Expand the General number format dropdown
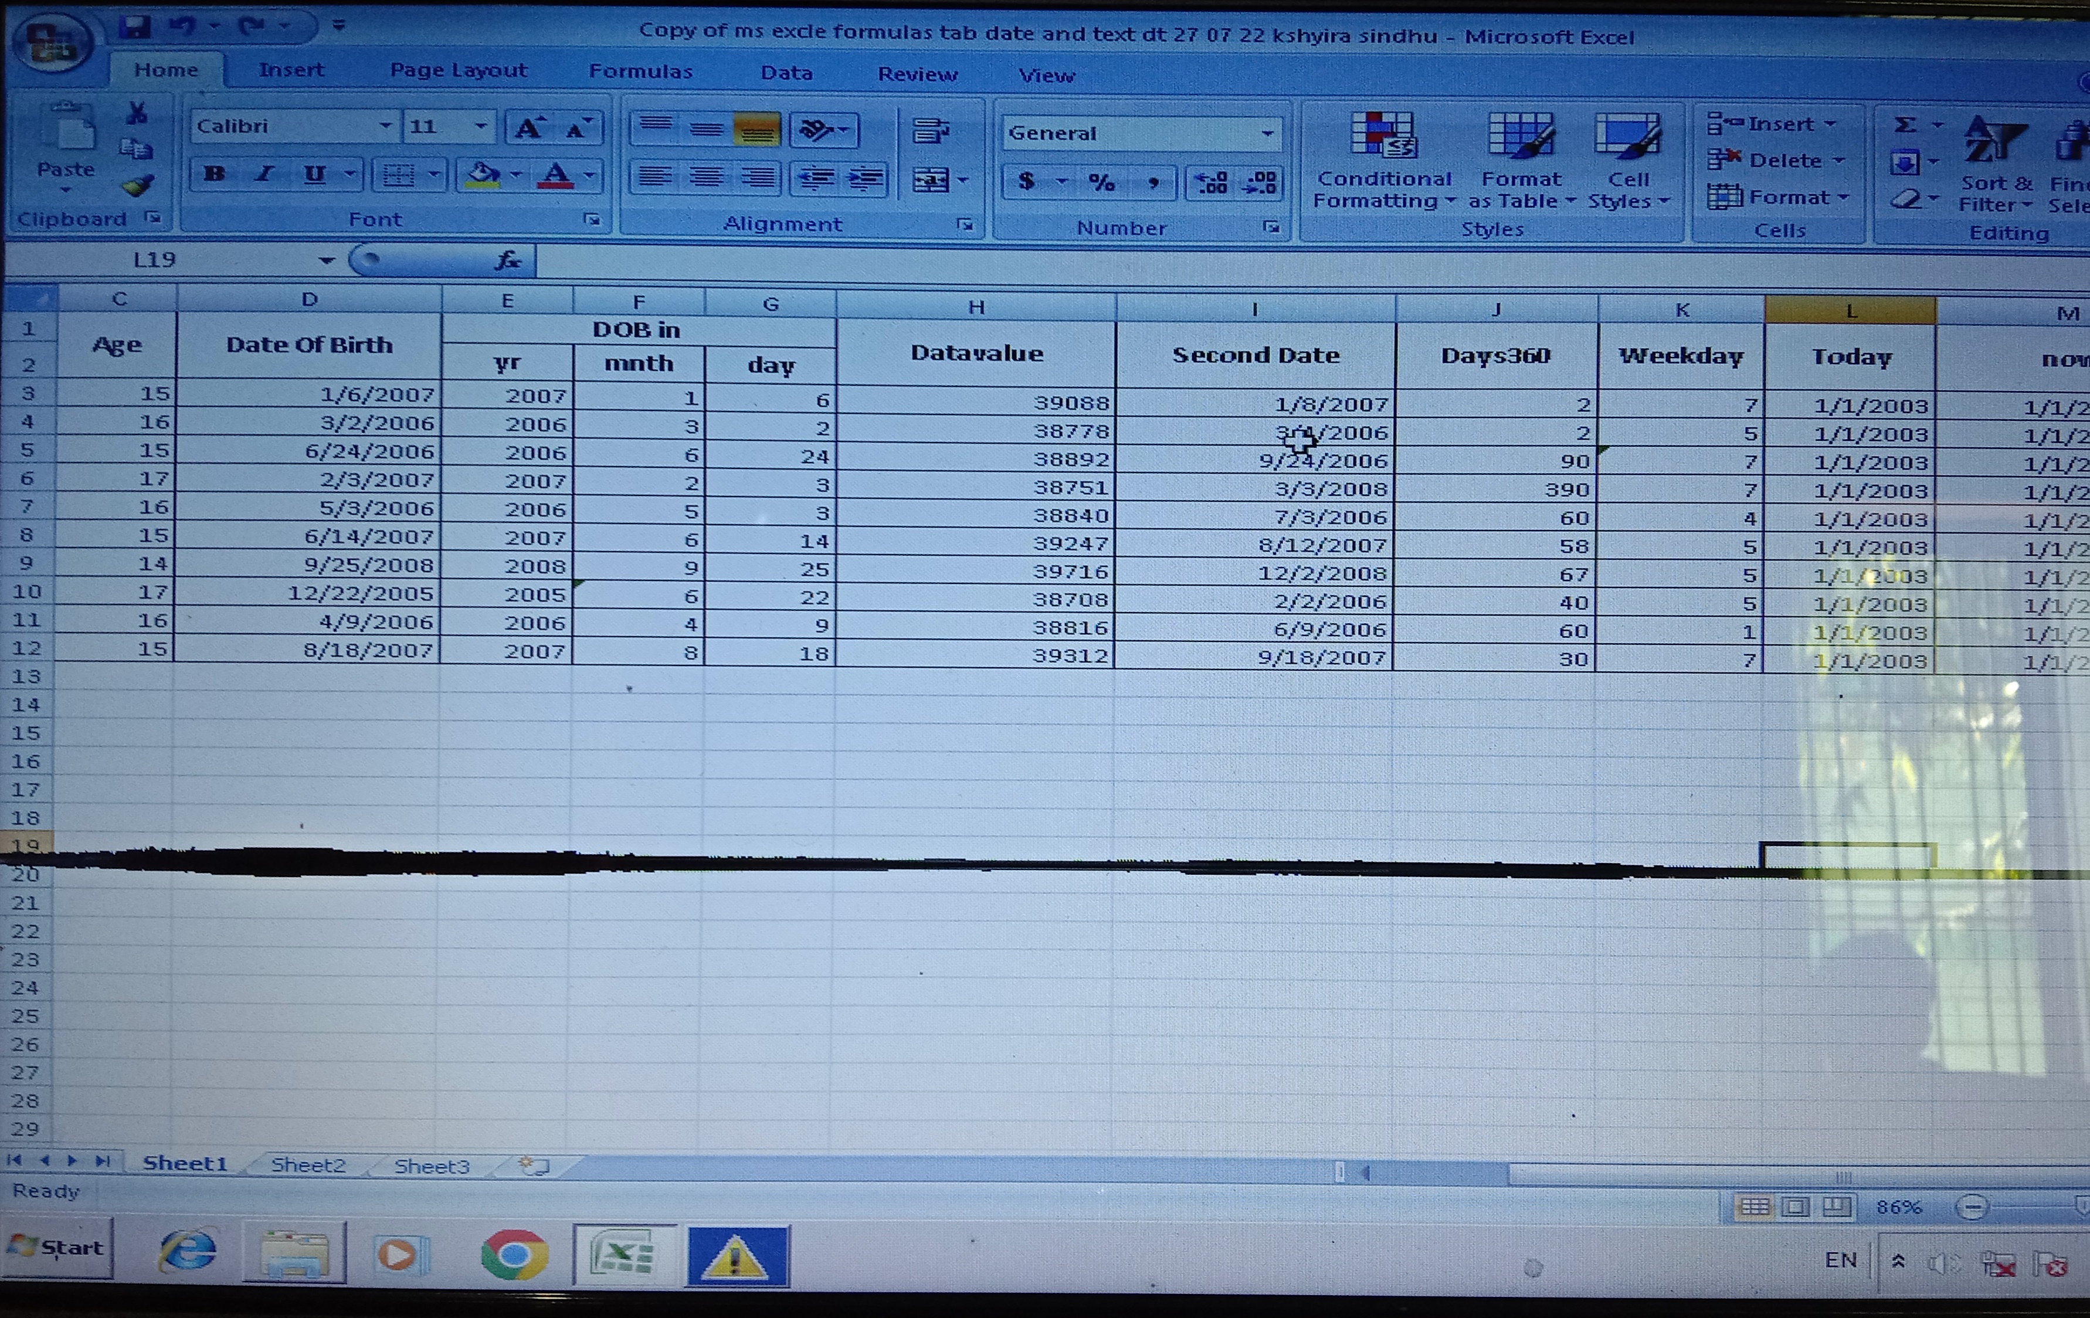The image size is (2090, 1318). click(1267, 134)
